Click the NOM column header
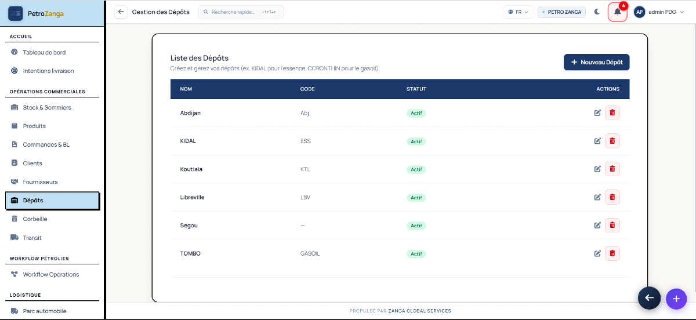Viewport: 696px width, 320px height. (x=186, y=89)
